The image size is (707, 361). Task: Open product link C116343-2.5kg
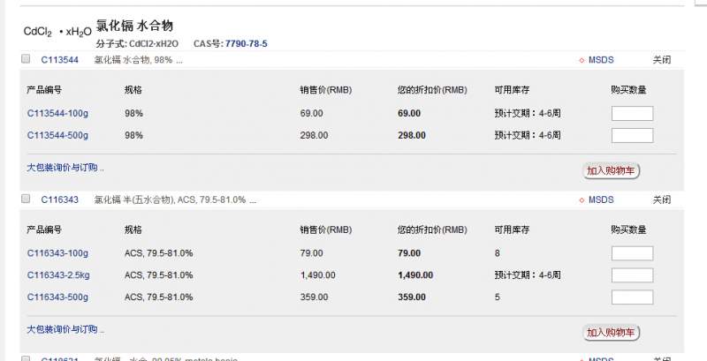[58, 275]
